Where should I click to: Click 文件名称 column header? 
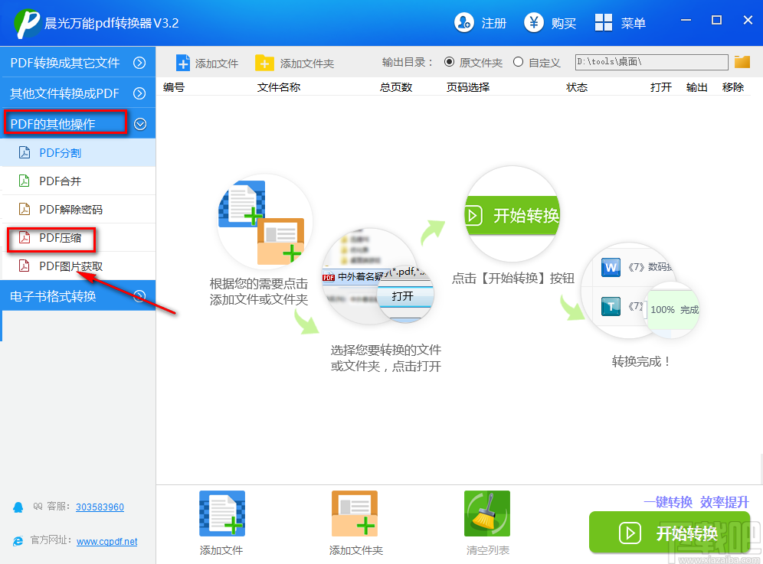[x=279, y=87]
